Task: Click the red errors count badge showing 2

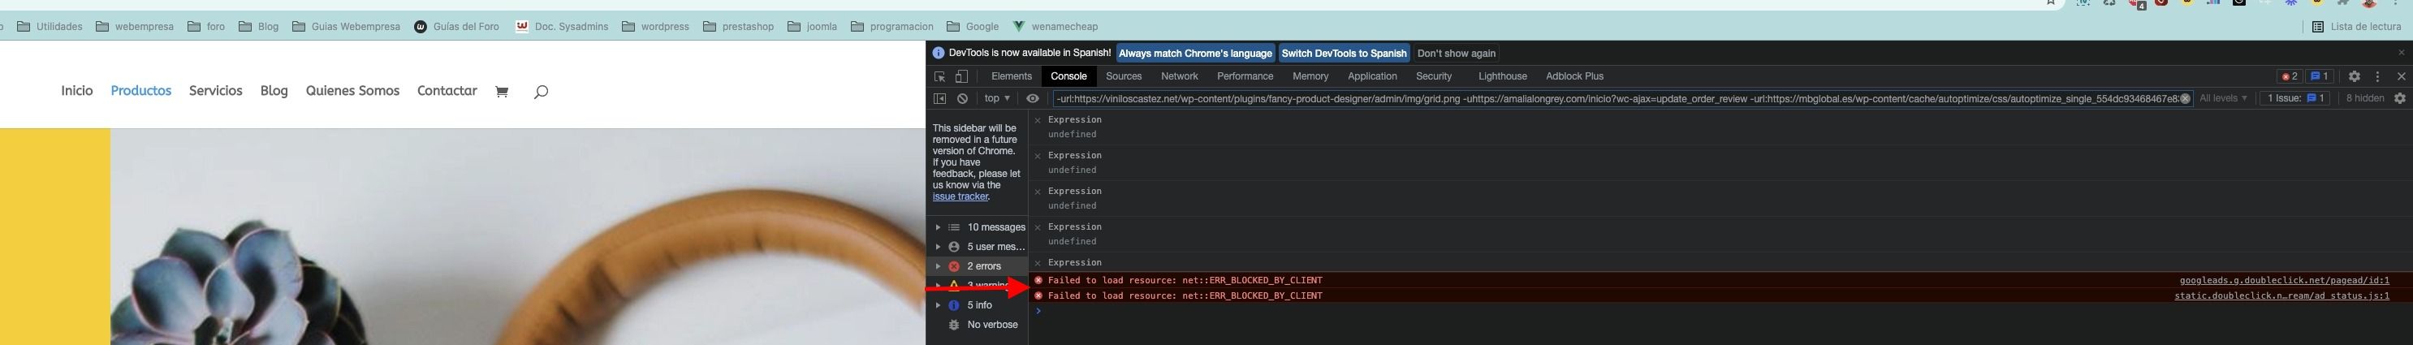Action: [x=2289, y=77]
